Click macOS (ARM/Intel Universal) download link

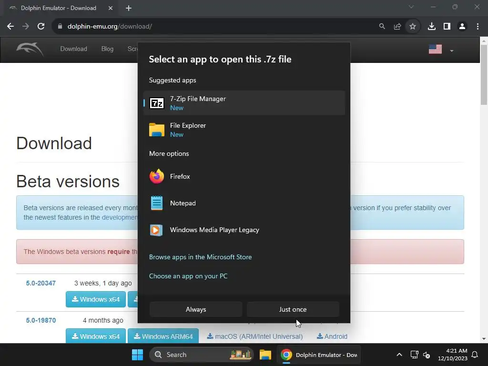coord(255,336)
